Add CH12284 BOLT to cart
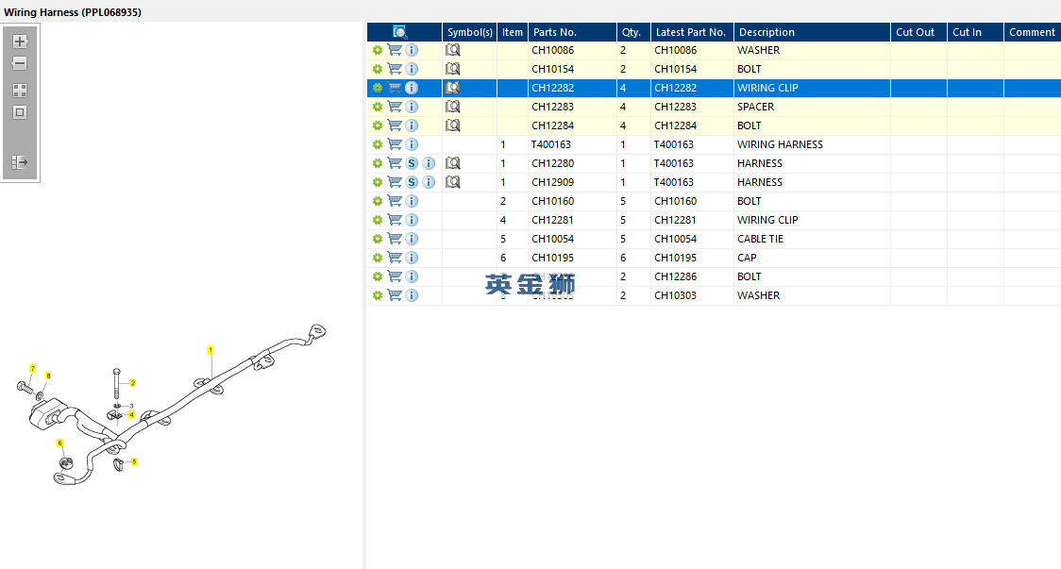Image resolution: width=1061 pixels, height=569 pixels. [x=395, y=126]
